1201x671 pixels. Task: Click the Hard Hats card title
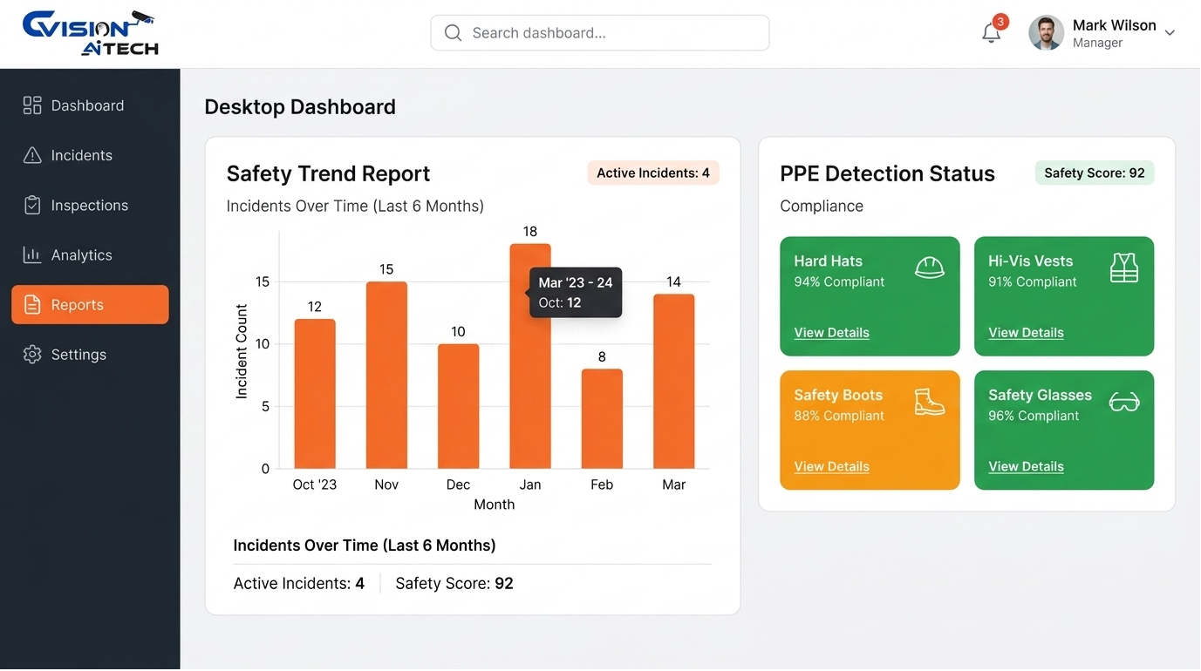click(x=828, y=261)
